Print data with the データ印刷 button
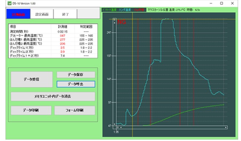 tap(31, 110)
